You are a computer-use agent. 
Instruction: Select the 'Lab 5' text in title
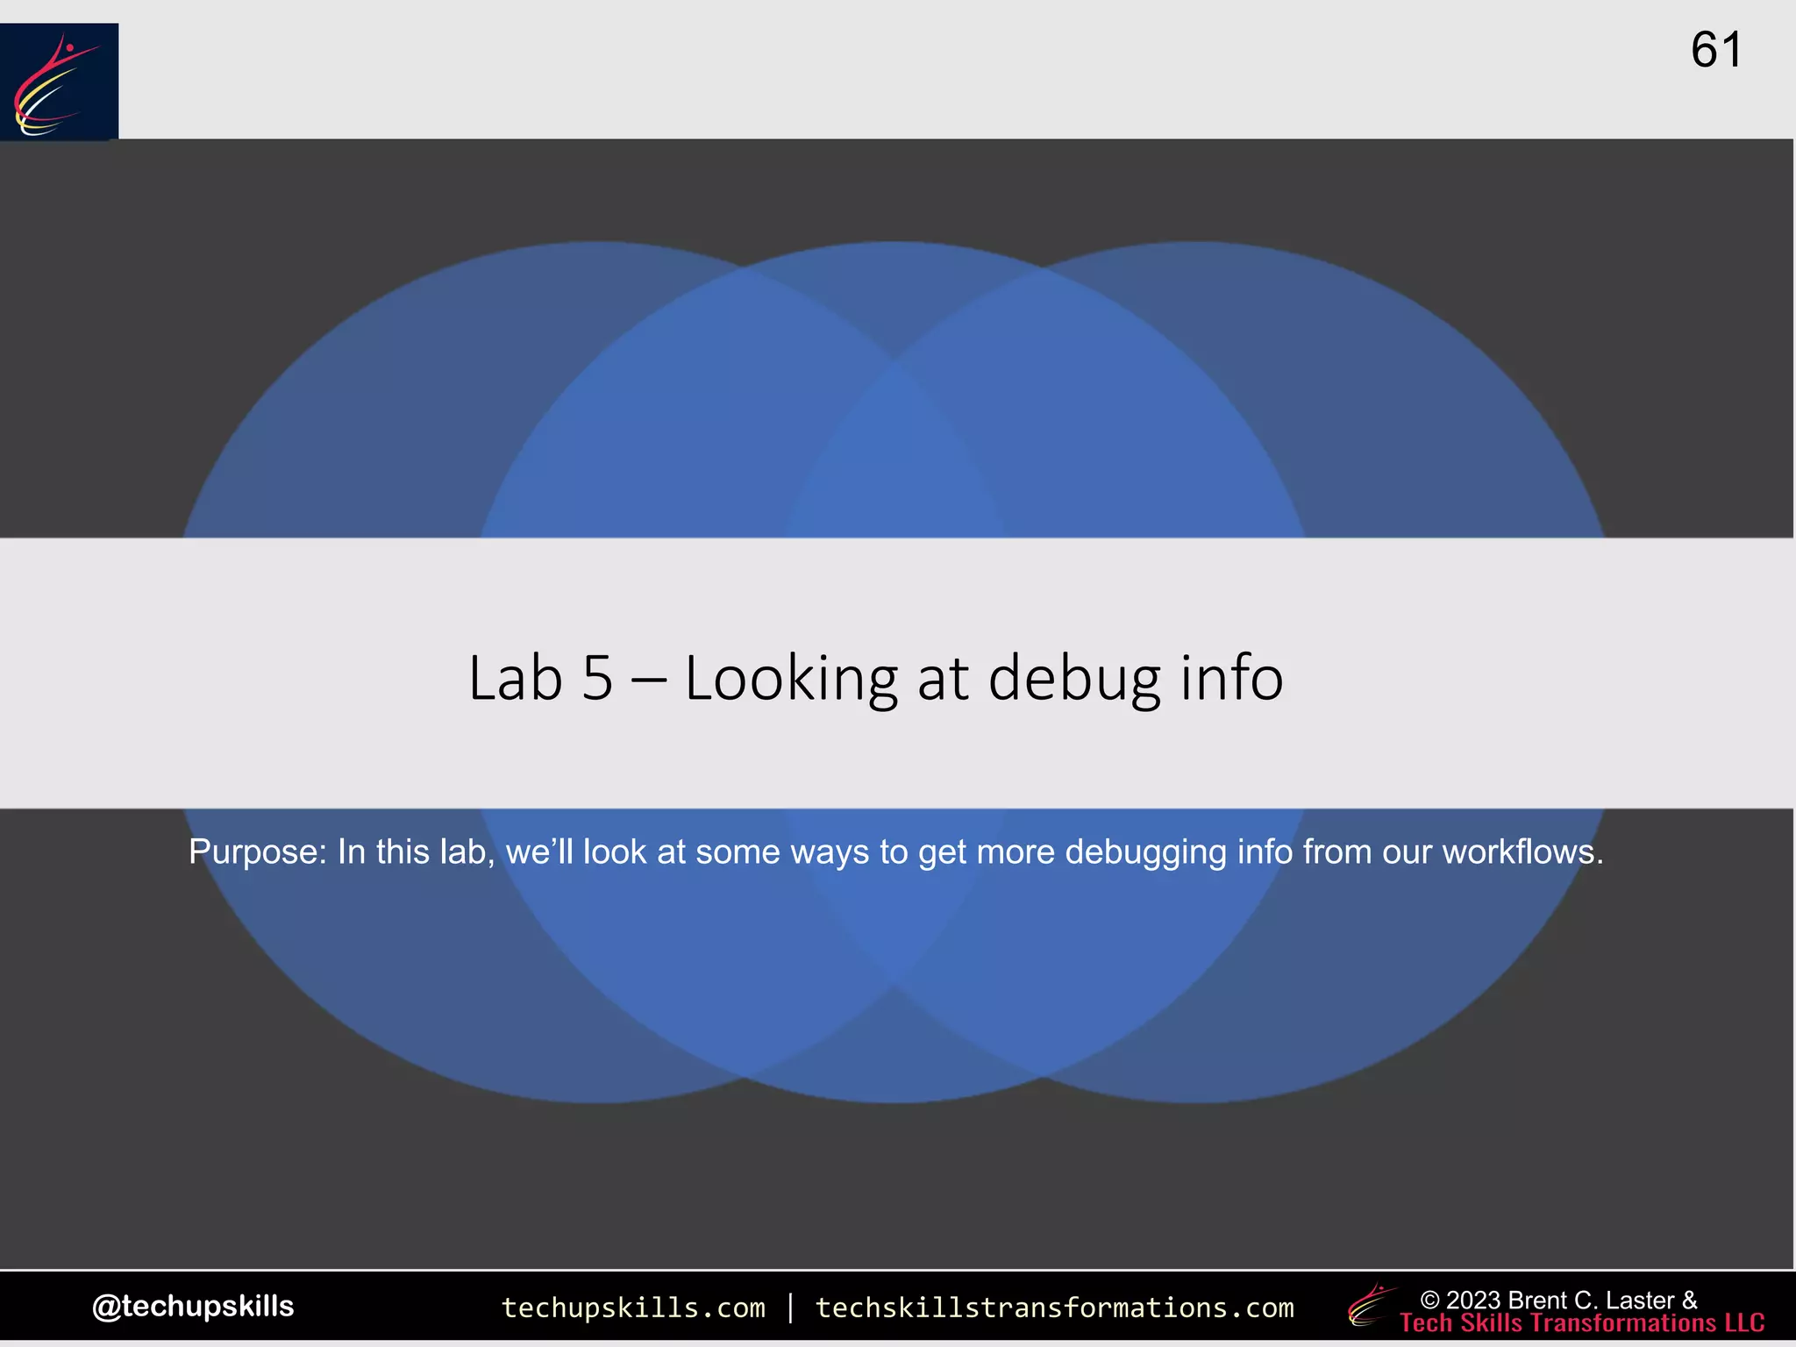(x=540, y=679)
